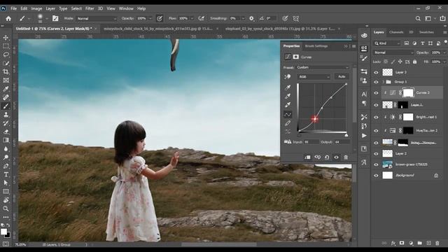Click the Auto button in Curves
Screen dimensions: 448x252
(342, 76)
